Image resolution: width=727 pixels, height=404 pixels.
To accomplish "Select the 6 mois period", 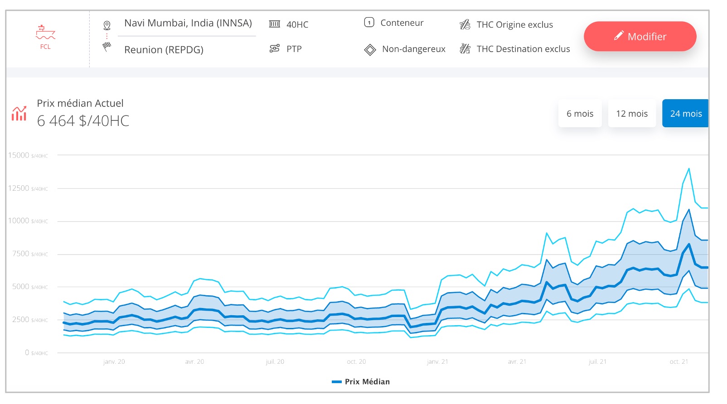I will [580, 113].
